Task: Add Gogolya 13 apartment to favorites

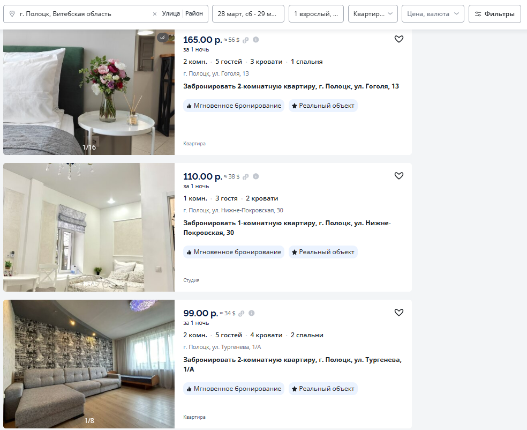Action: (x=398, y=39)
